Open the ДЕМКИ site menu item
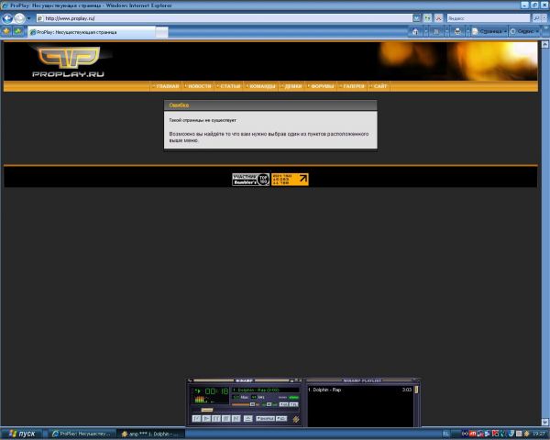 coord(291,86)
